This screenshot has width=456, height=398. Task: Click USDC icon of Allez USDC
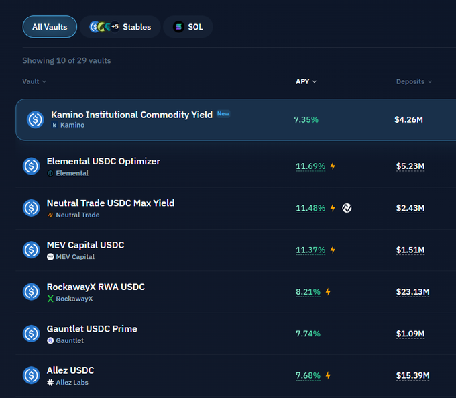[31, 376]
